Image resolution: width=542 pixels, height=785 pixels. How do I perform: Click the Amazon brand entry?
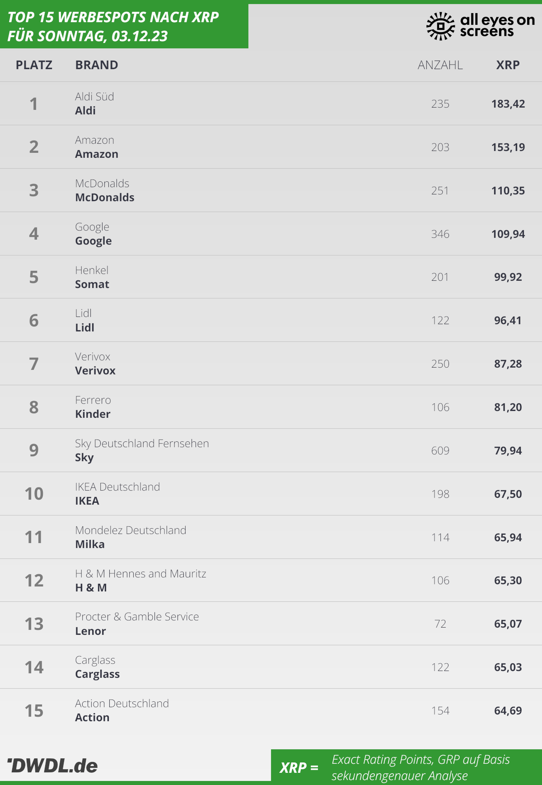click(x=97, y=147)
